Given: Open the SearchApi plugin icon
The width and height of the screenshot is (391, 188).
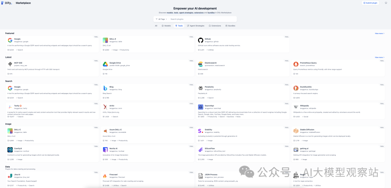Looking at the screenshot, I should pyautogui.click(x=201, y=107).
